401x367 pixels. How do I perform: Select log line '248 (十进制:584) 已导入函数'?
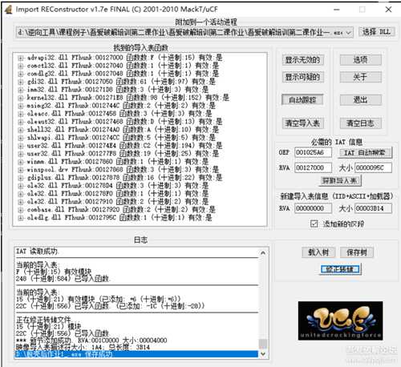pyautogui.click(x=63, y=279)
